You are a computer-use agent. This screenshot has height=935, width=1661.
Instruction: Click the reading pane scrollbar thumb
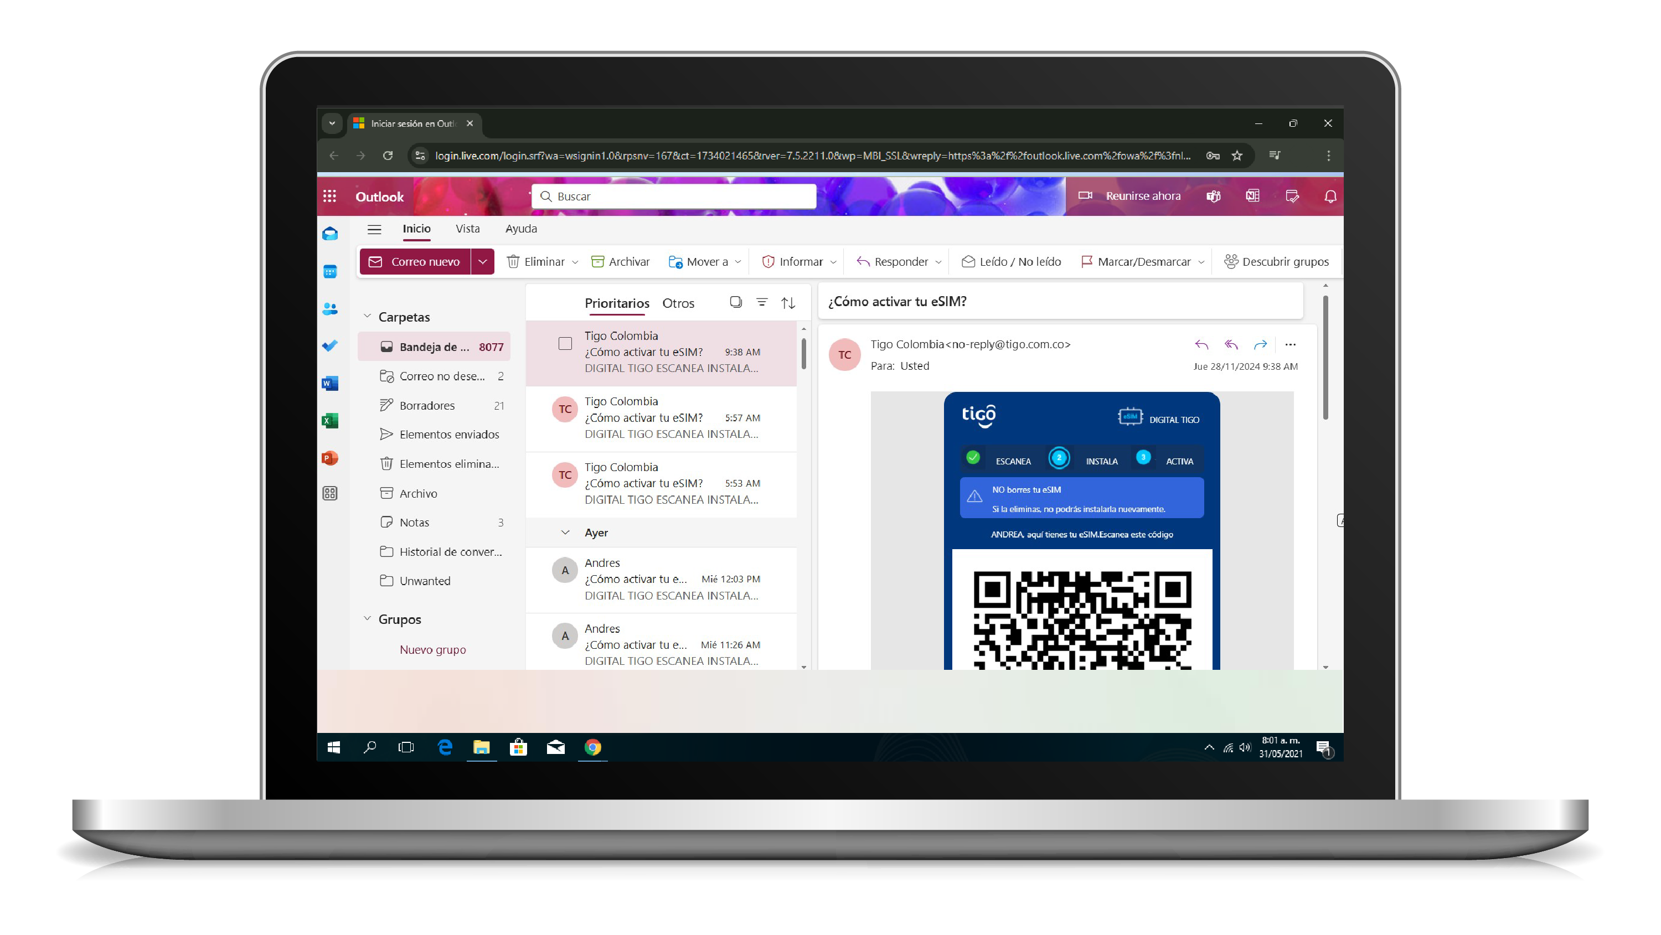click(x=1325, y=358)
